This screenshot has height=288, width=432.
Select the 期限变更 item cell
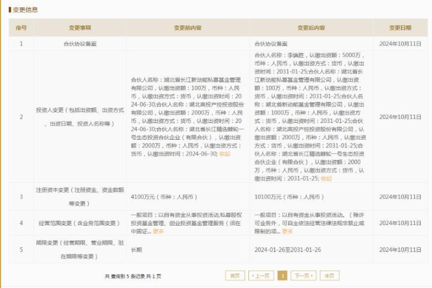click(x=80, y=250)
